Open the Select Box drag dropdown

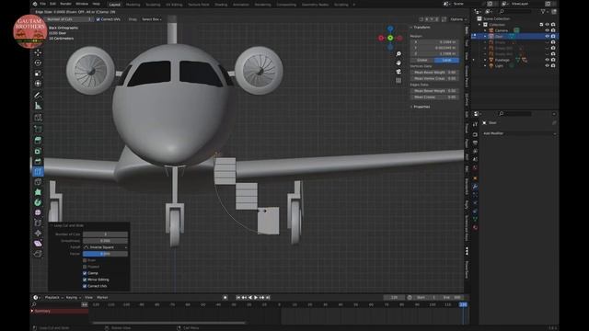click(x=152, y=19)
